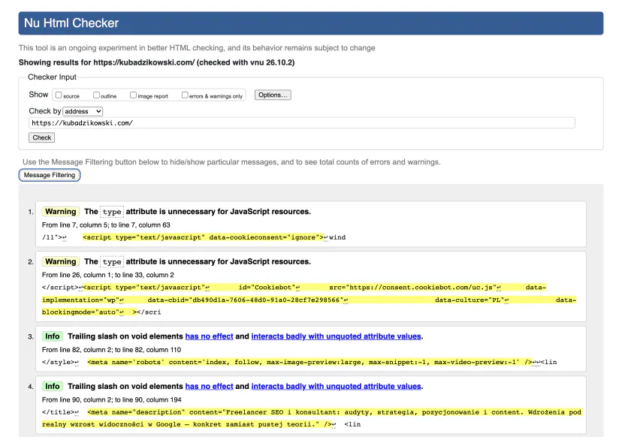Click the 'type' code label in message 1
The height and width of the screenshot is (437, 622).
click(x=112, y=212)
